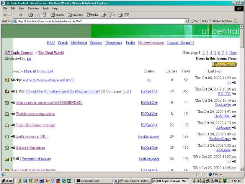
Task: Open the Help menu
Action: [x=55, y=8]
